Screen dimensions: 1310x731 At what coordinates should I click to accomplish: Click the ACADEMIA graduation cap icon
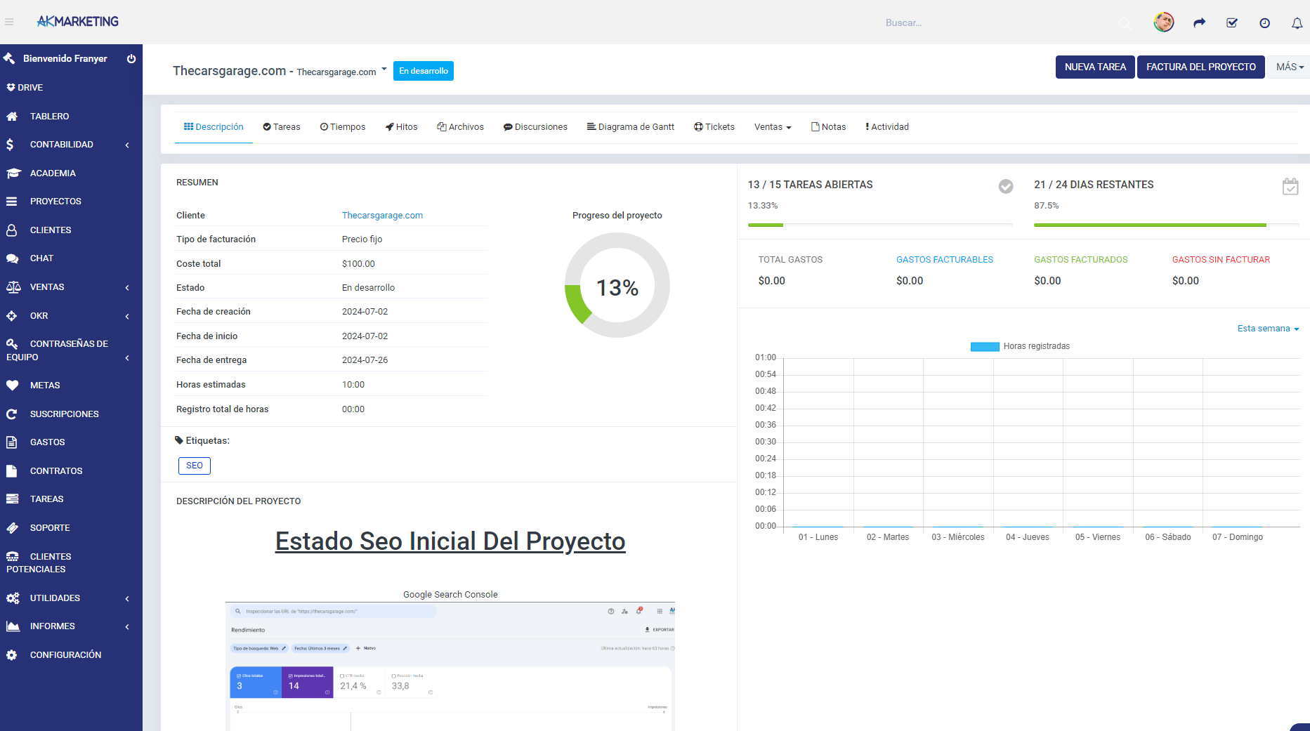point(13,173)
